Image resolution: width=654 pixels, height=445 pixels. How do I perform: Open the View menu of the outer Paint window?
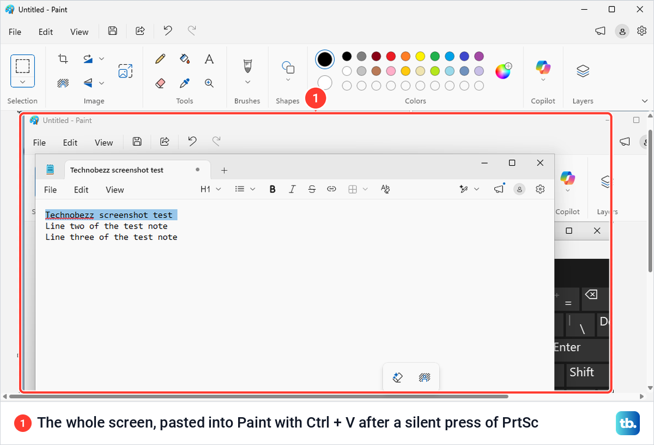coord(79,32)
